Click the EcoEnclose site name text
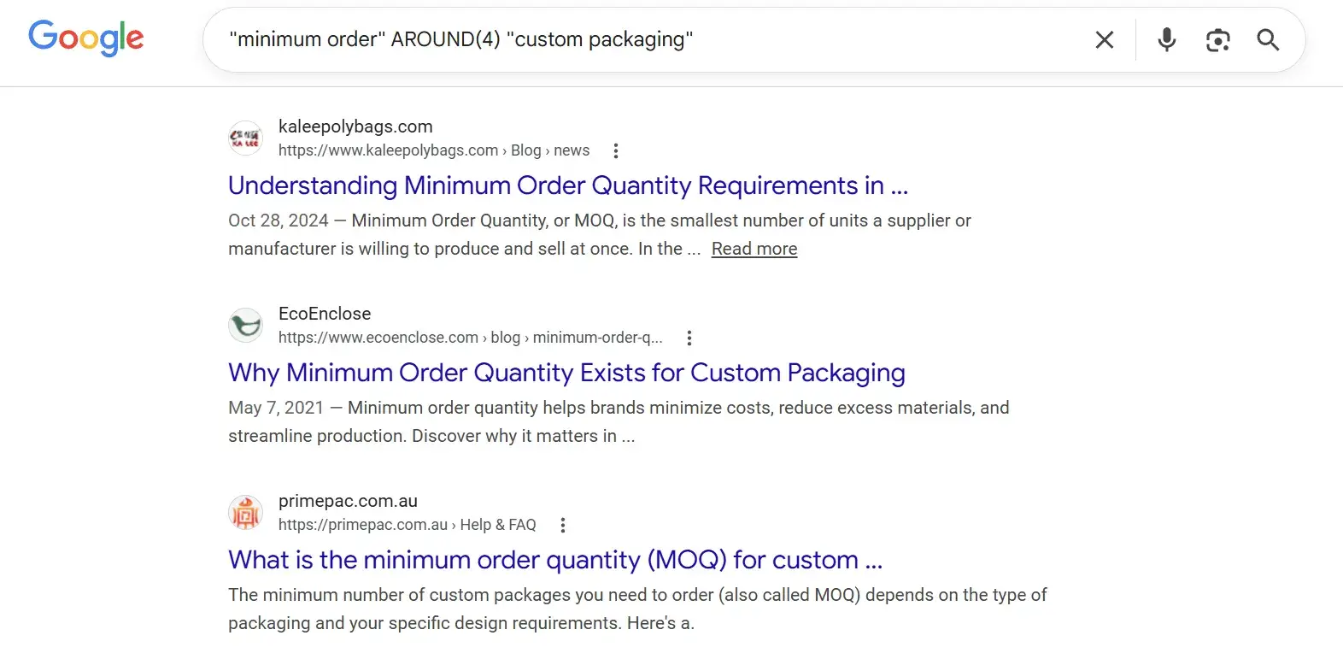1343x659 pixels. tap(325, 314)
